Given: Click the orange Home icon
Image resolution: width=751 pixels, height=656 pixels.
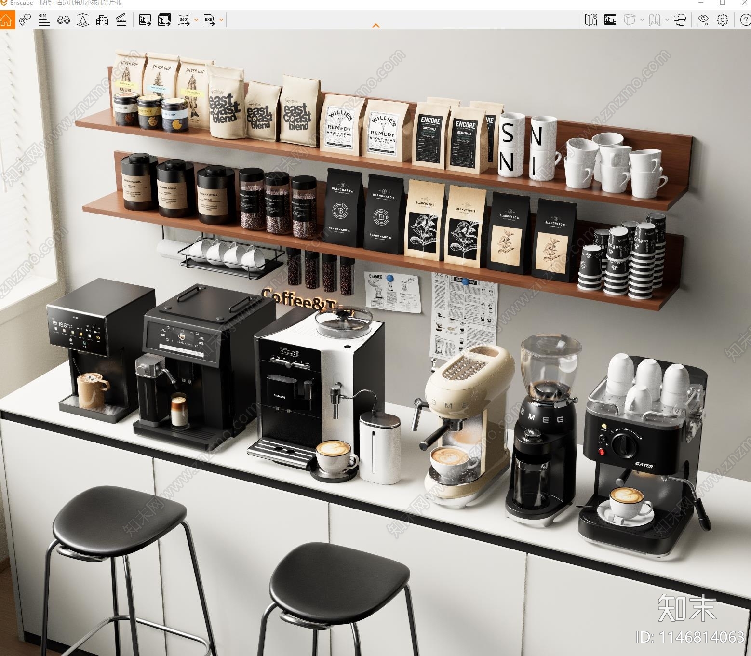Looking at the screenshot, I should point(7,20).
